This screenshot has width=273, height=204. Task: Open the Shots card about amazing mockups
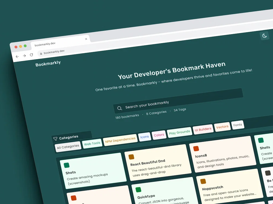(x=93, y=171)
